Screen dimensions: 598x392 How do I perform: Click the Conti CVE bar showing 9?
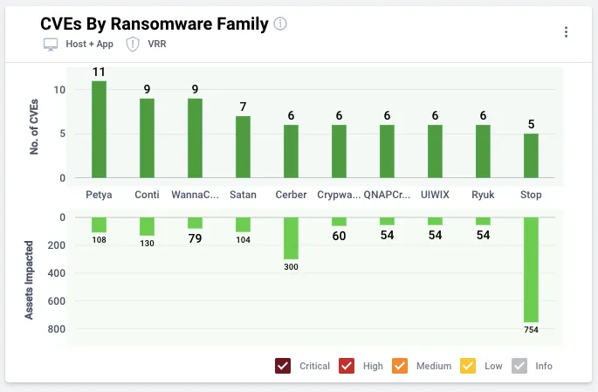coord(148,138)
